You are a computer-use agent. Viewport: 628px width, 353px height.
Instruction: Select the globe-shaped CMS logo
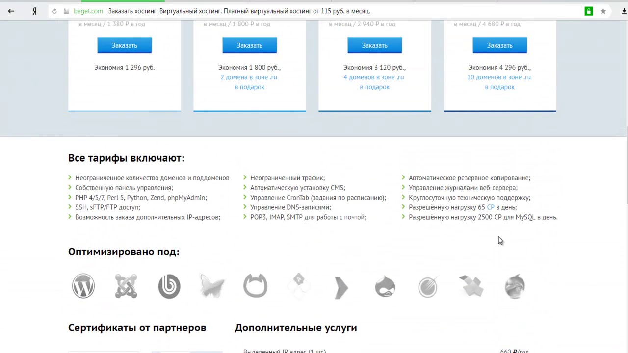tap(515, 286)
